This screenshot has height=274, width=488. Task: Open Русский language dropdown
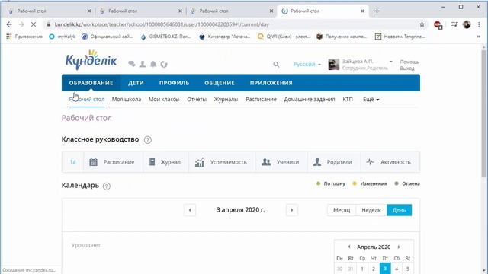307,64
